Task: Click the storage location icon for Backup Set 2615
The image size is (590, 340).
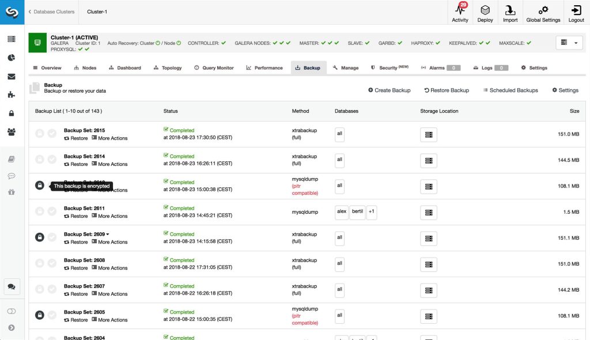Action: 429,134
